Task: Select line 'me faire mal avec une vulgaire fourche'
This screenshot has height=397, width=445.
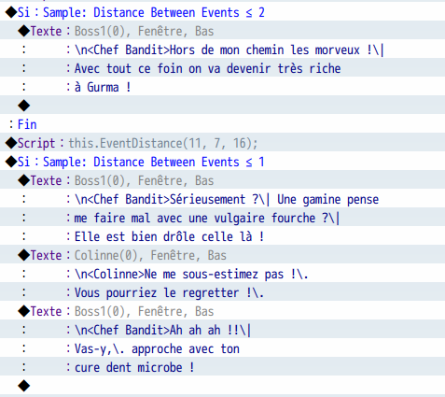Action: (222, 218)
